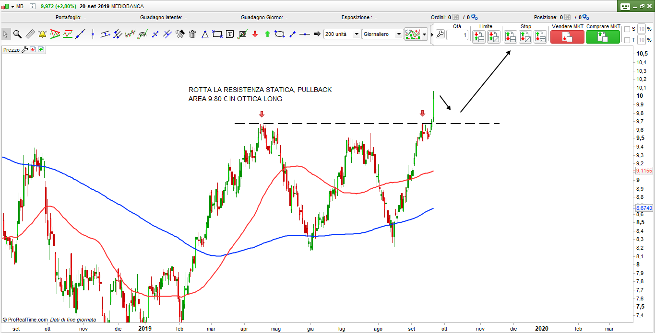Click the Vendere MKT sell button

[567, 37]
